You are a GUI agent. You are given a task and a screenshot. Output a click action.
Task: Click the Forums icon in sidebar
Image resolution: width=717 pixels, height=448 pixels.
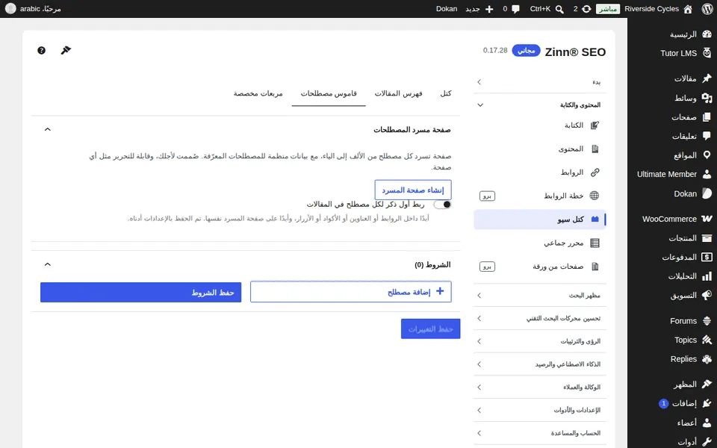(x=707, y=321)
